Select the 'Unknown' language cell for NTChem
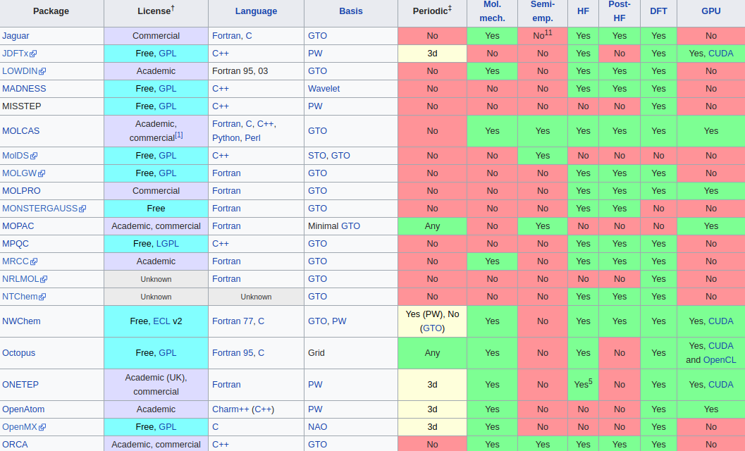This screenshot has width=745, height=451. pyautogui.click(x=256, y=297)
